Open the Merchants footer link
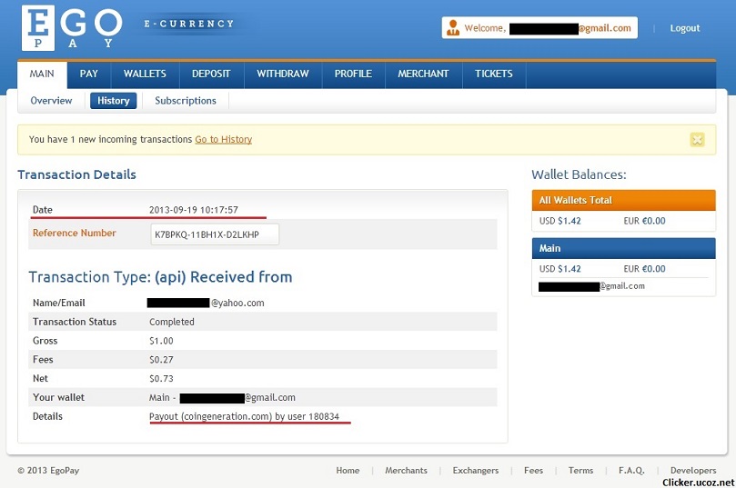Screen dimensions: 736x488 [x=406, y=470]
